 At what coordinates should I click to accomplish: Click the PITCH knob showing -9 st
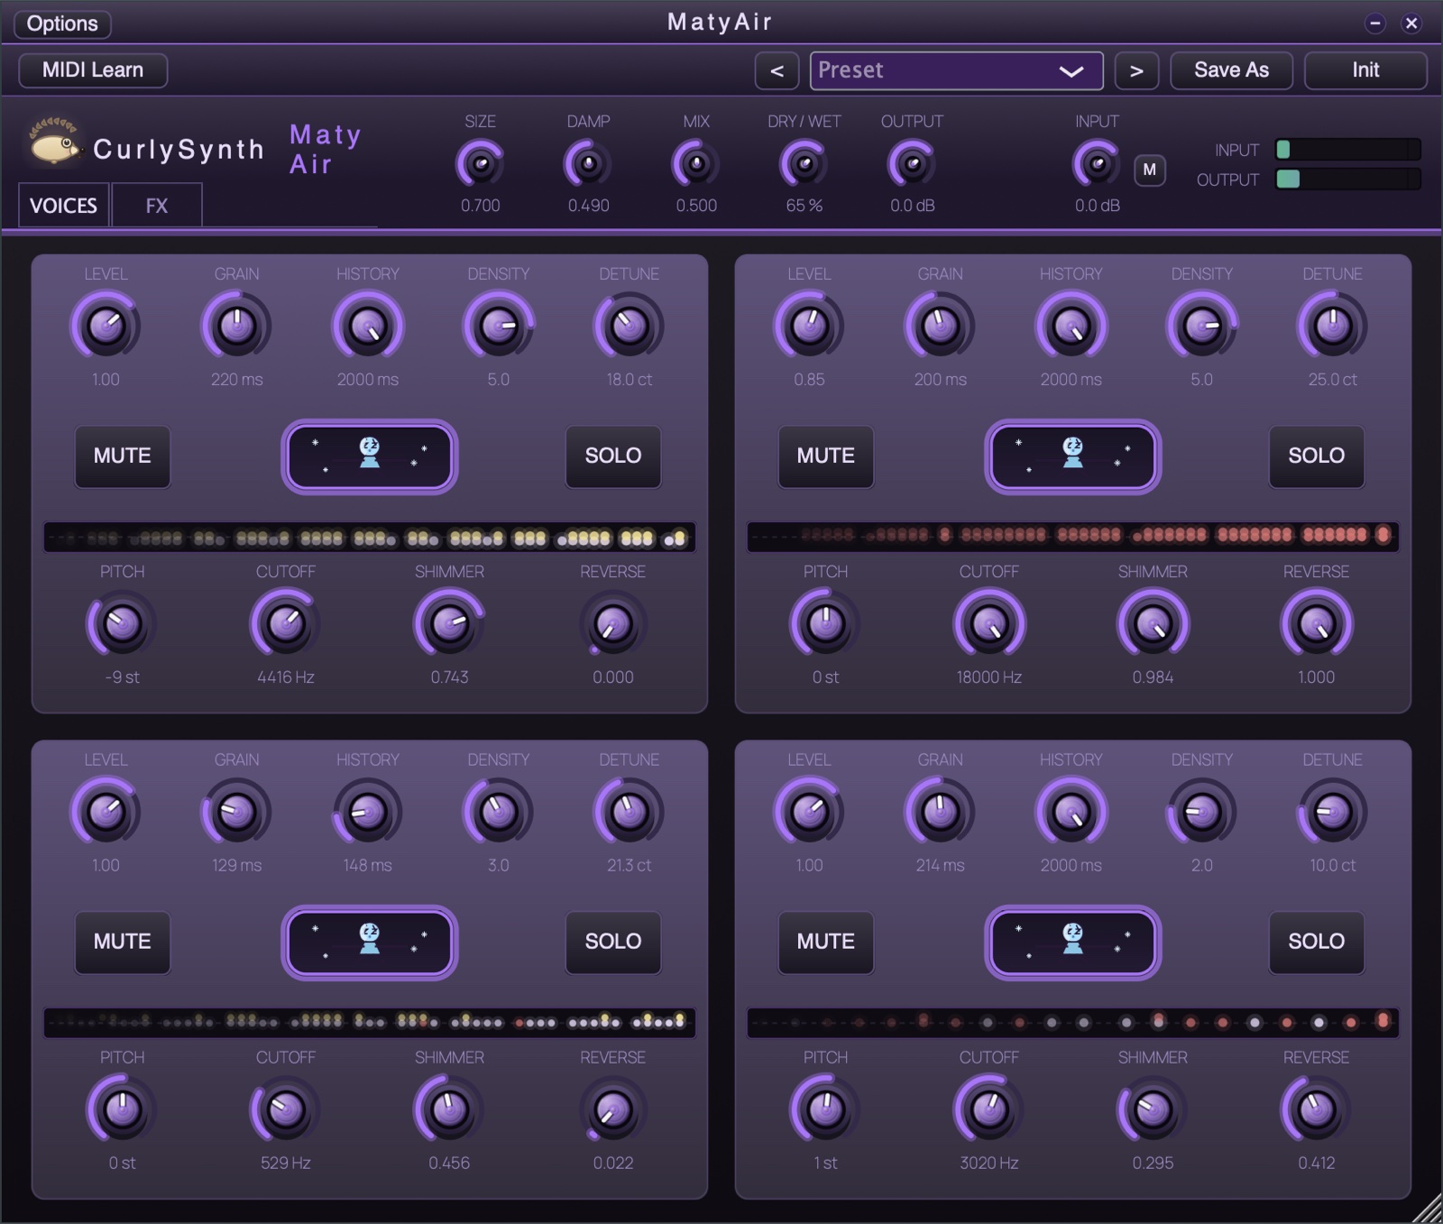point(122,623)
